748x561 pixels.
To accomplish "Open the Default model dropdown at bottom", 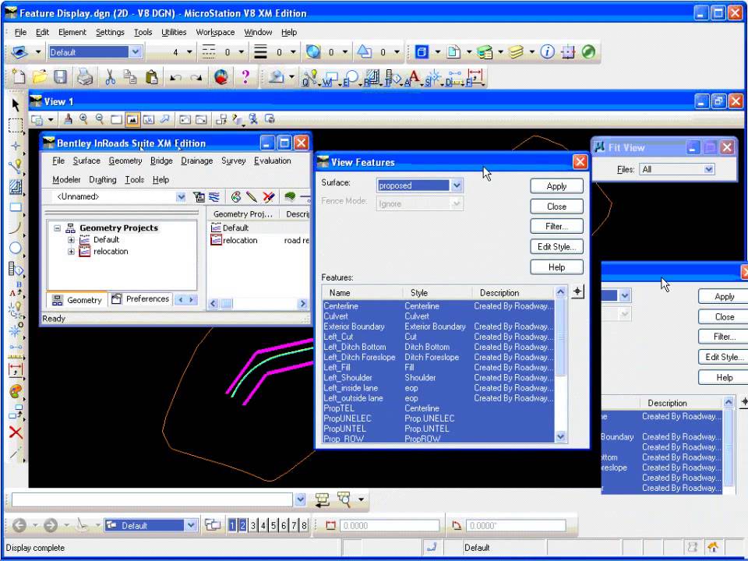I will coord(191,525).
